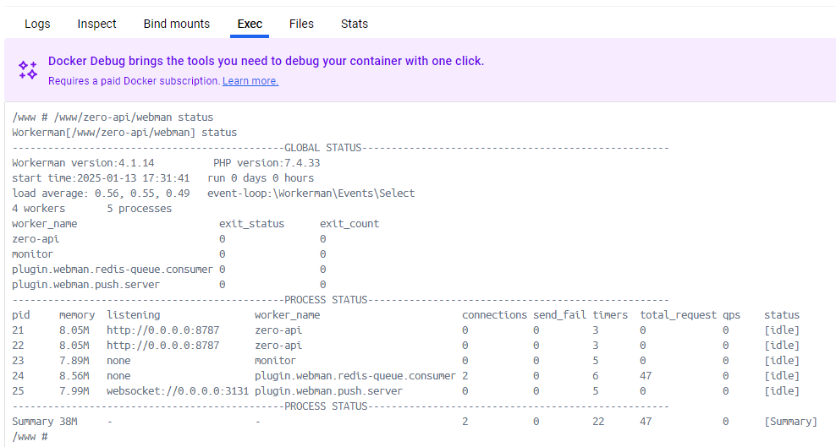Click 'plugin.webman.redis-queue.consumer' in exit status list
836x447 pixels.
coord(113,270)
